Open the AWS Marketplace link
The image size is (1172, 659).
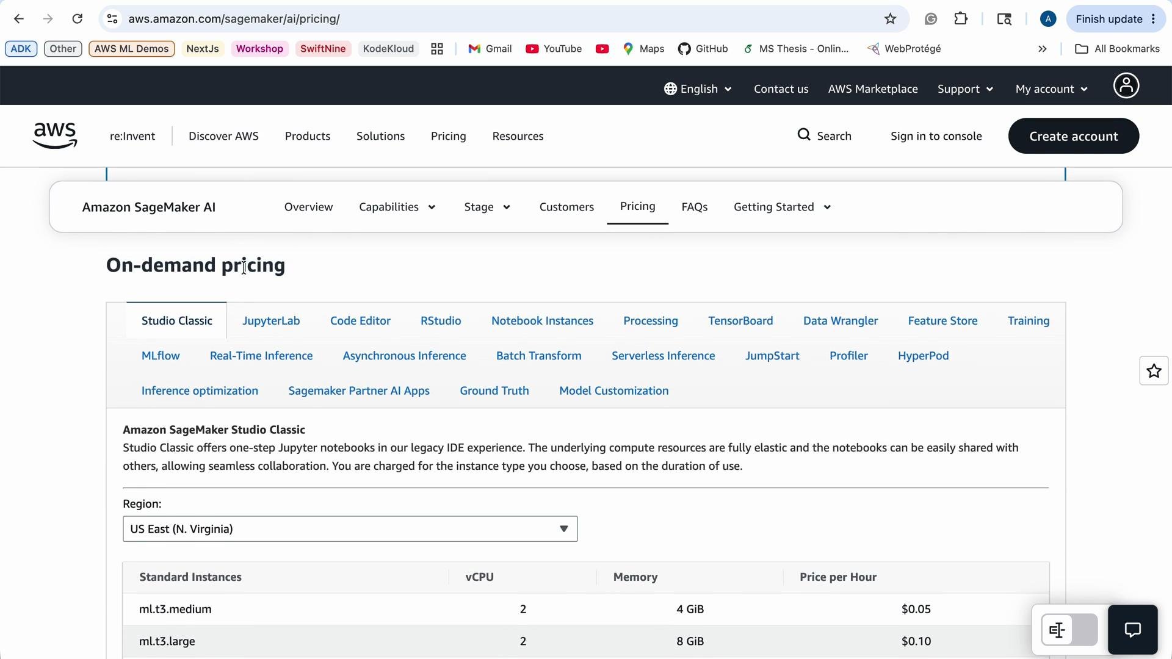[873, 89]
